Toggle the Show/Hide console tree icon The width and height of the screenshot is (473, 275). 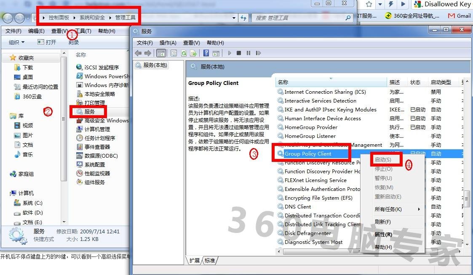[161, 53]
